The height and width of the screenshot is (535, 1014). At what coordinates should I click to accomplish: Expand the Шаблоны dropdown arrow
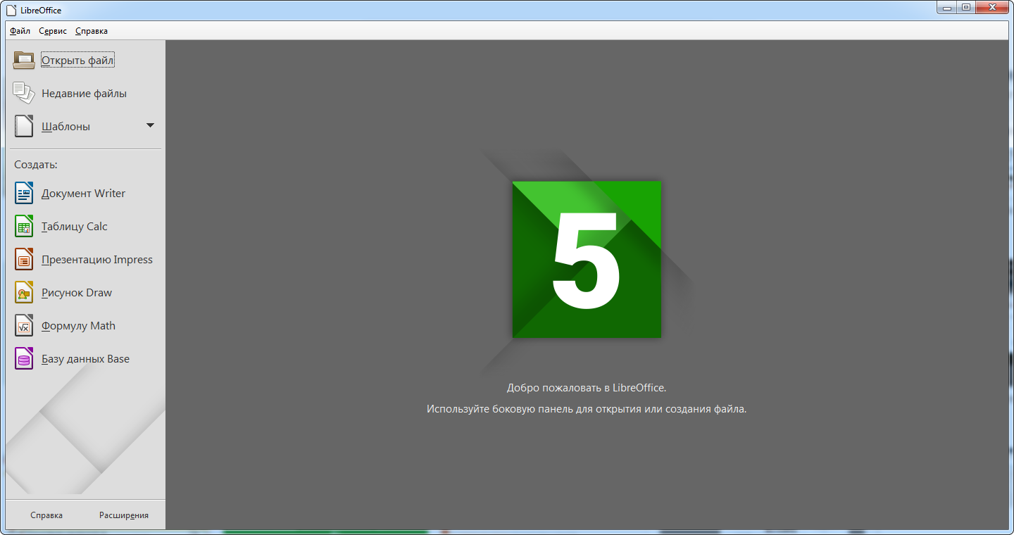pos(150,125)
